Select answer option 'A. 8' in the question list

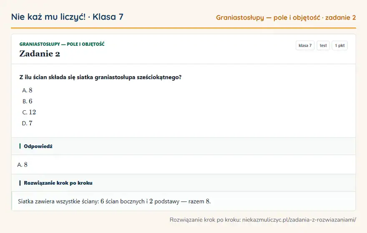tap(27, 90)
